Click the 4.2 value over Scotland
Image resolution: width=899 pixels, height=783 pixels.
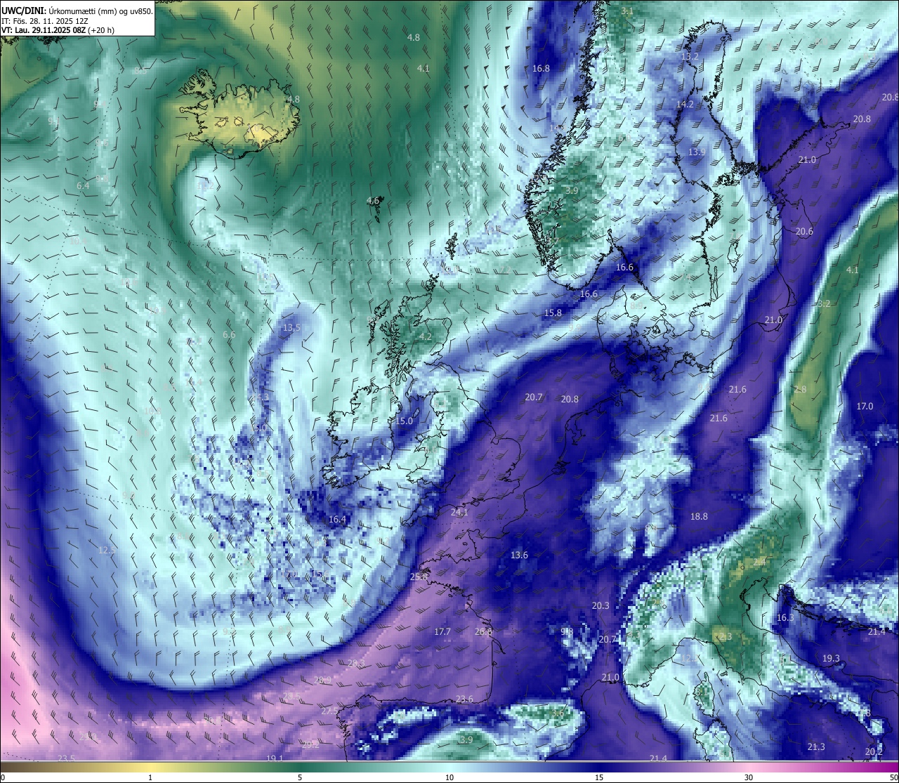(x=426, y=337)
